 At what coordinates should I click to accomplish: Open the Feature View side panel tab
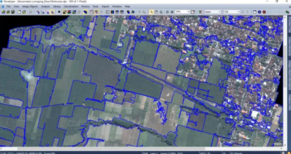[289, 102]
